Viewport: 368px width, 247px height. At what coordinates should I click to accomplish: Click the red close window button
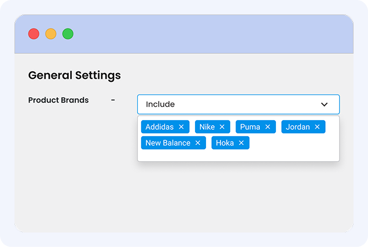click(34, 34)
